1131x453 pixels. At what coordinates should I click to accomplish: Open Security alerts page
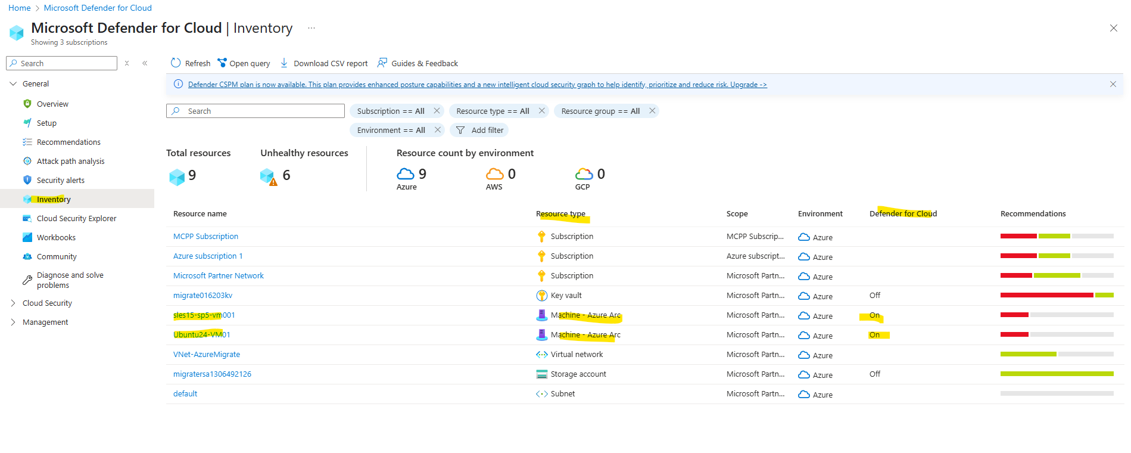[x=61, y=180]
